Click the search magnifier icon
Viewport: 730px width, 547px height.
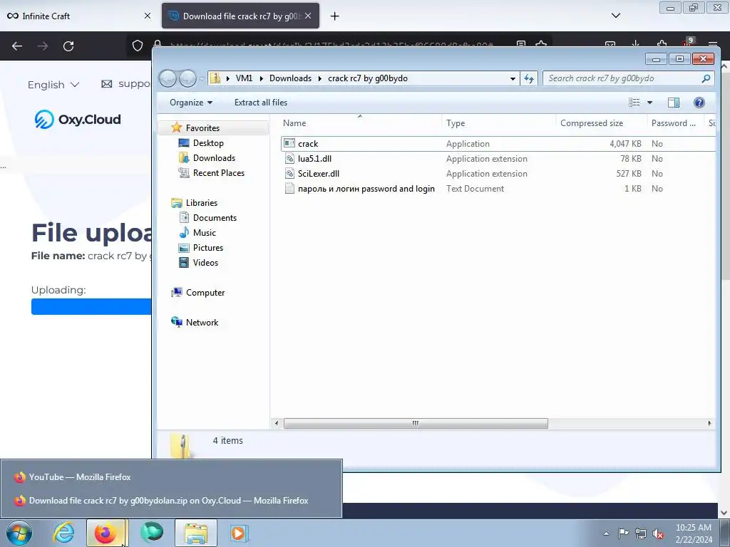click(x=706, y=78)
